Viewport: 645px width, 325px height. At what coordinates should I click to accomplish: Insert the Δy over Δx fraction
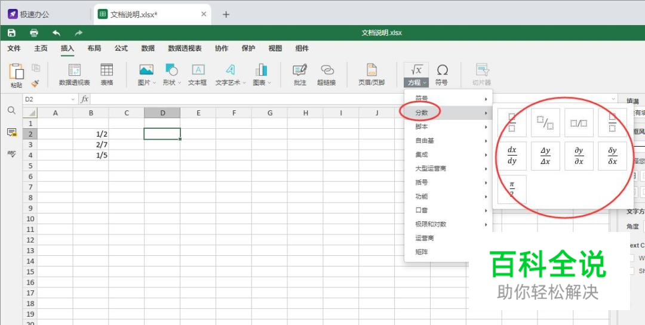[x=545, y=156]
